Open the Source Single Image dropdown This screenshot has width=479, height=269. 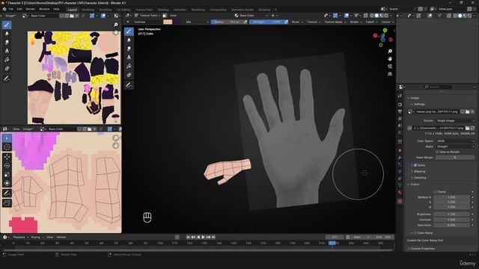(x=455, y=121)
